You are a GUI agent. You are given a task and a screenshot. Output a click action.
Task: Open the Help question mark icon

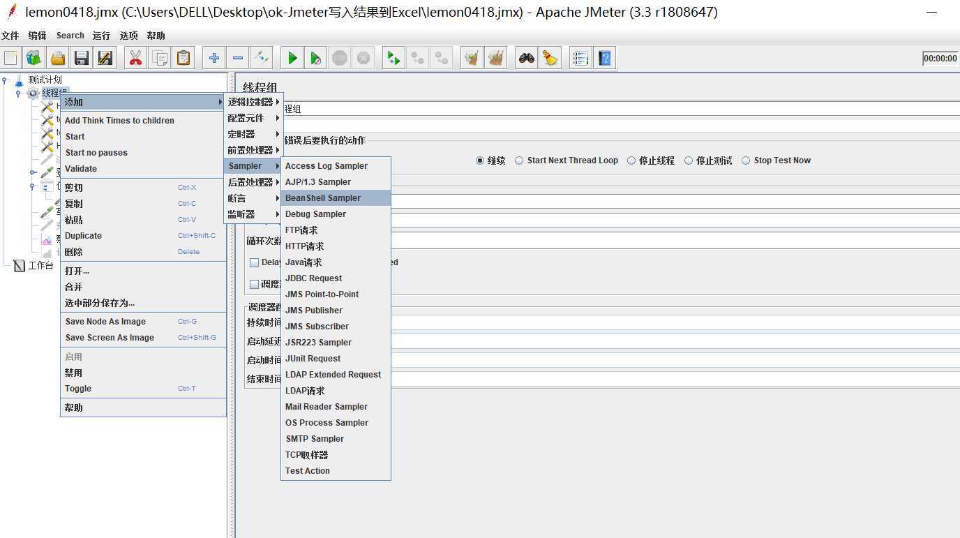coord(604,58)
